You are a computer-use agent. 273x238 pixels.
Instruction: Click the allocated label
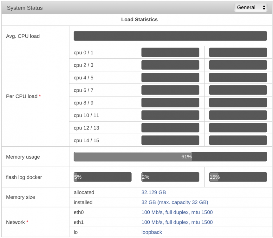[x=84, y=192]
